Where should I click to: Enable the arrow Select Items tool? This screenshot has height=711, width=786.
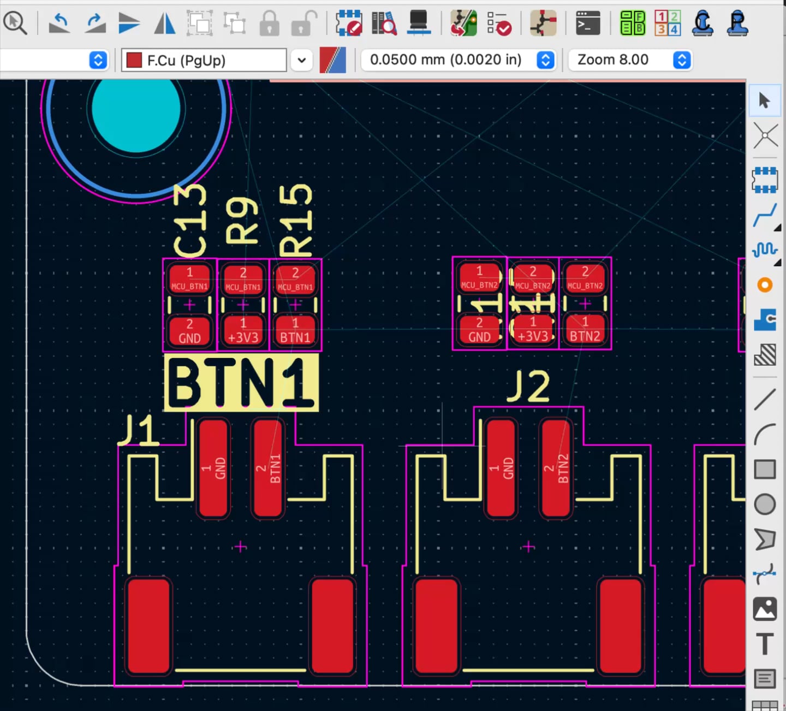pyautogui.click(x=765, y=100)
